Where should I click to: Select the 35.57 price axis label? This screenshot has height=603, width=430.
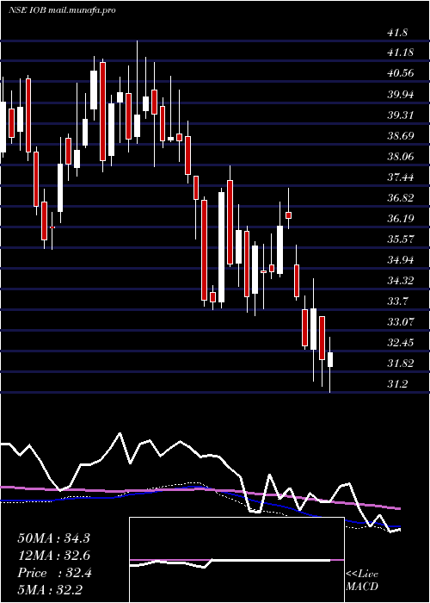pos(401,239)
